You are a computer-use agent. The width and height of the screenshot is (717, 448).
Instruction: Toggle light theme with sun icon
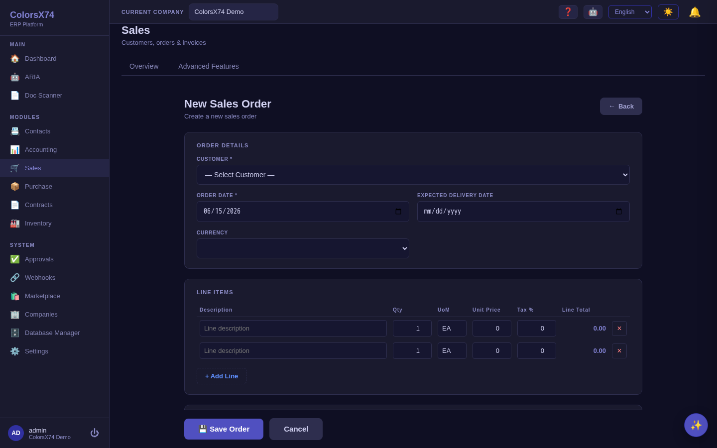(x=668, y=12)
